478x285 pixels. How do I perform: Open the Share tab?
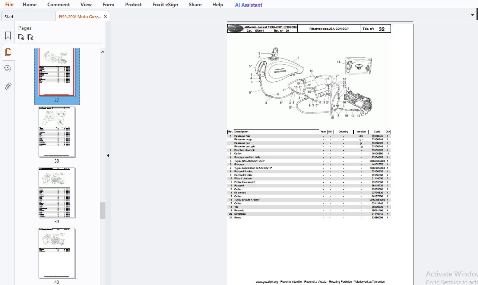click(x=195, y=4)
